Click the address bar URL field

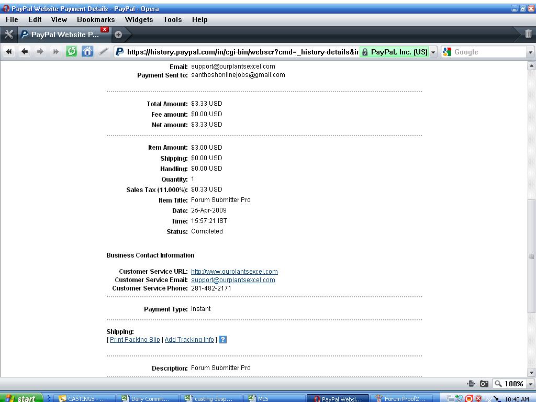pyautogui.click(x=243, y=52)
